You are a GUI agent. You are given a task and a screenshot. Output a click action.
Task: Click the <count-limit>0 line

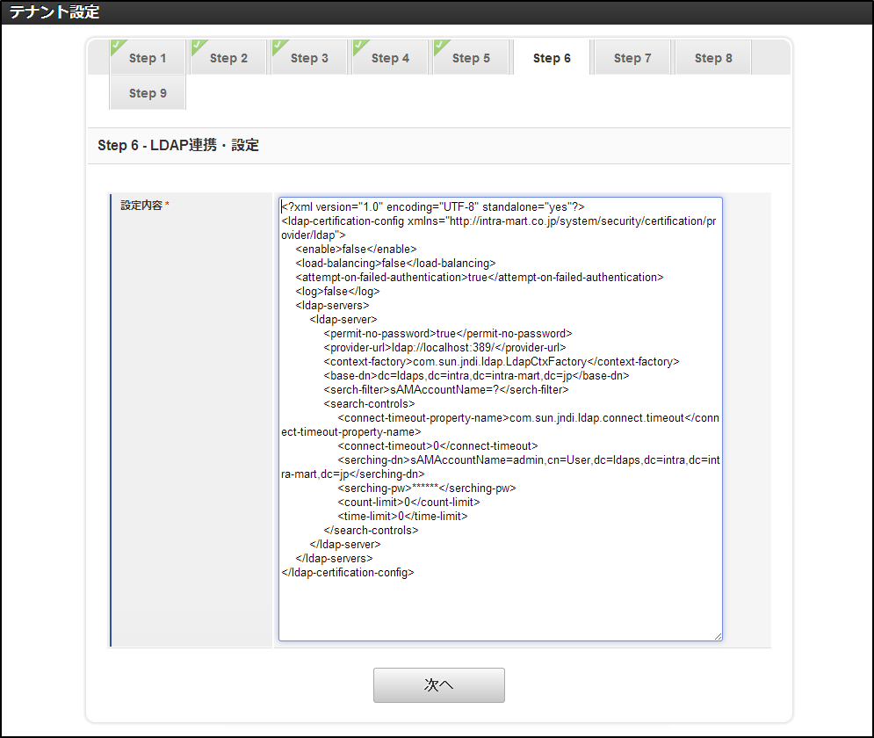pyautogui.click(x=408, y=503)
